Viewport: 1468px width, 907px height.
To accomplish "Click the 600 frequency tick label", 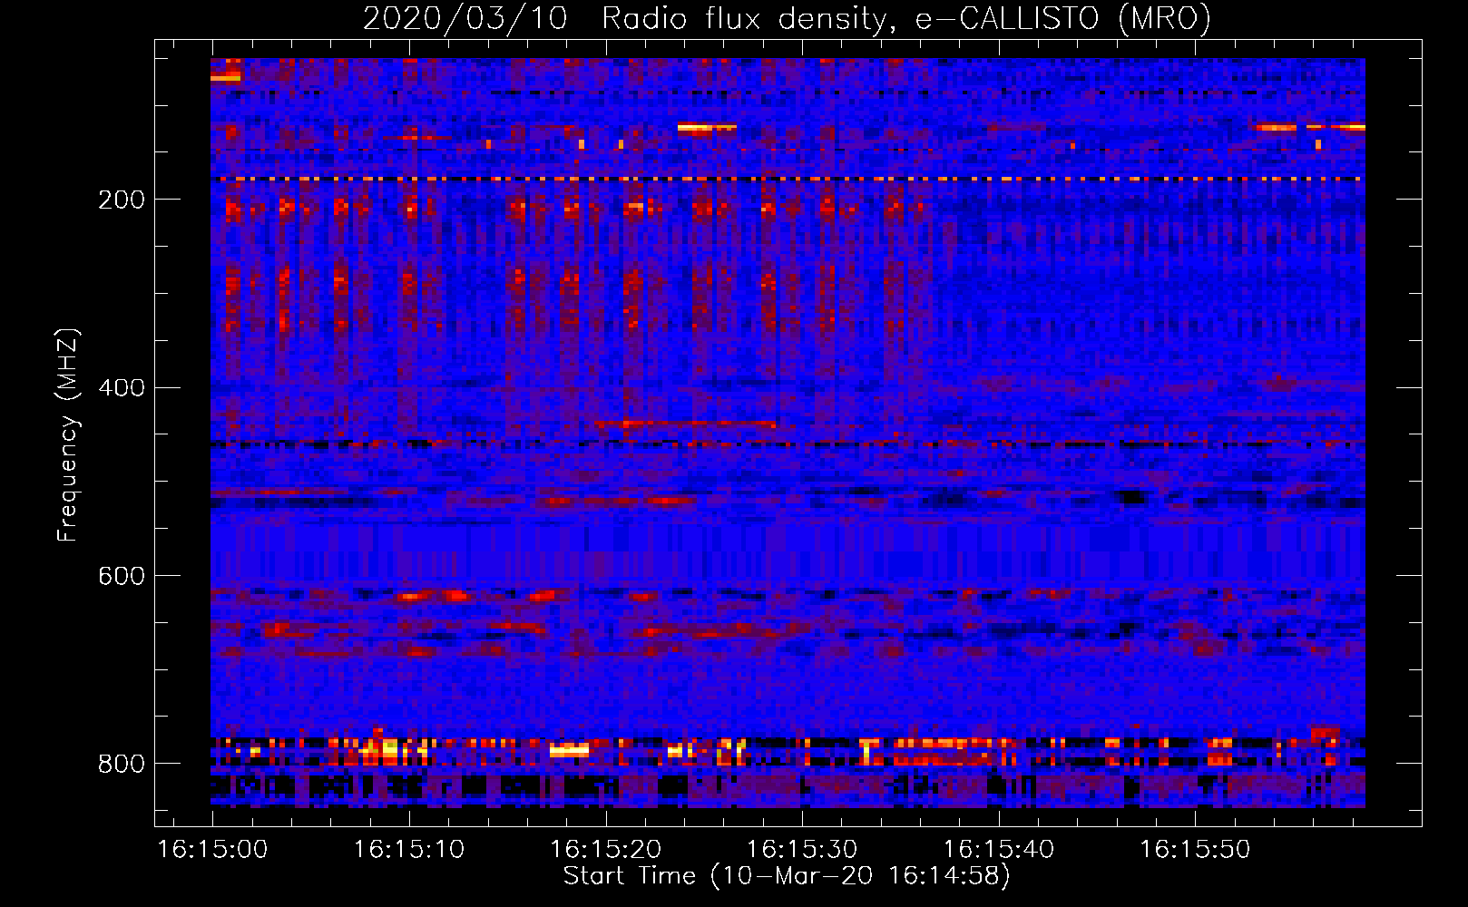I will [122, 577].
